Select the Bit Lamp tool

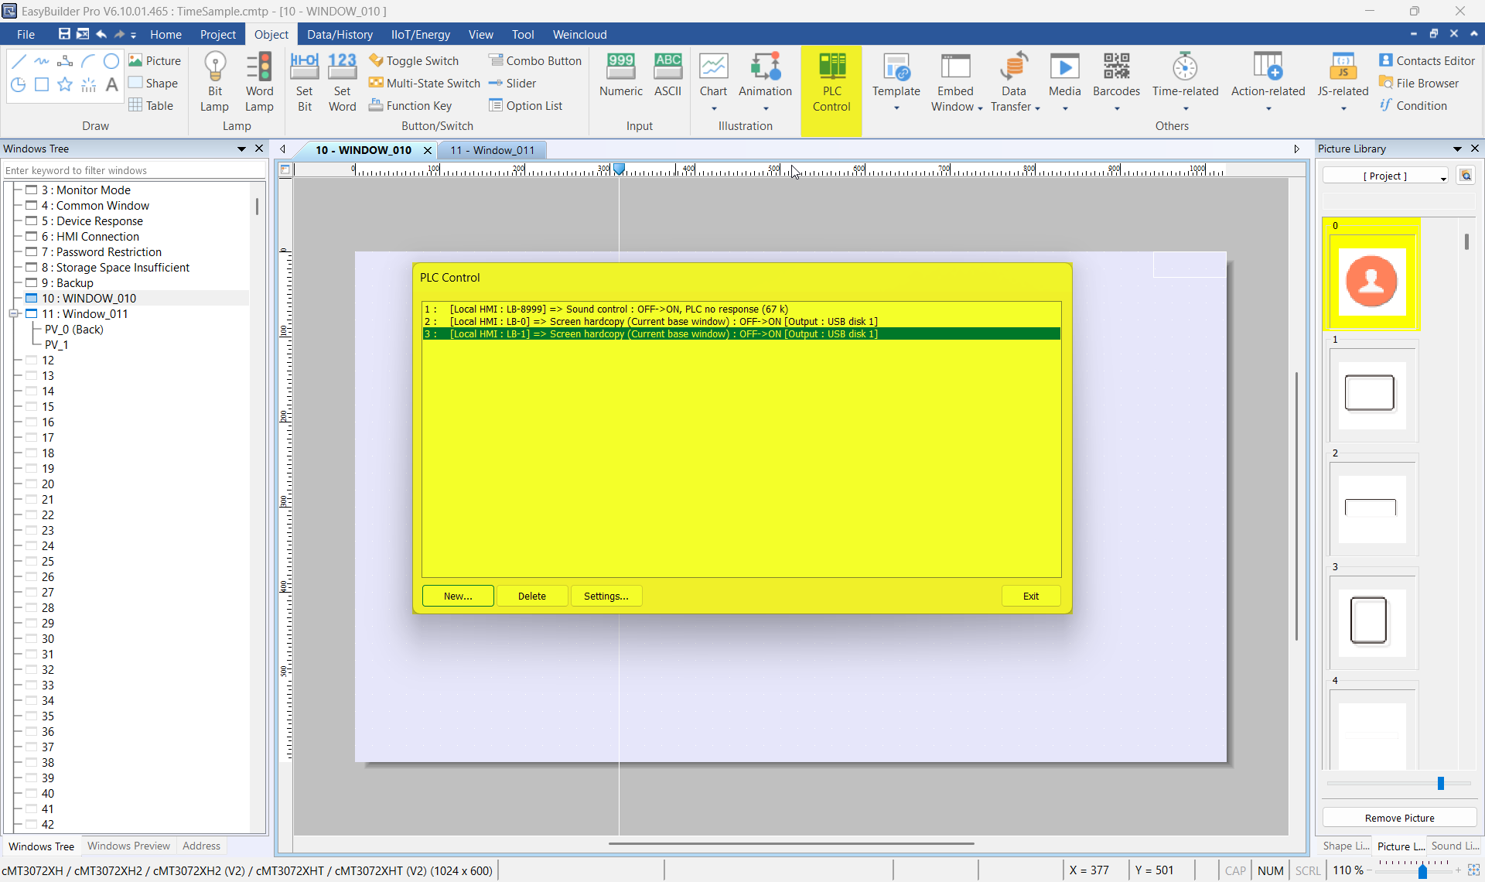click(x=214, y=81)
